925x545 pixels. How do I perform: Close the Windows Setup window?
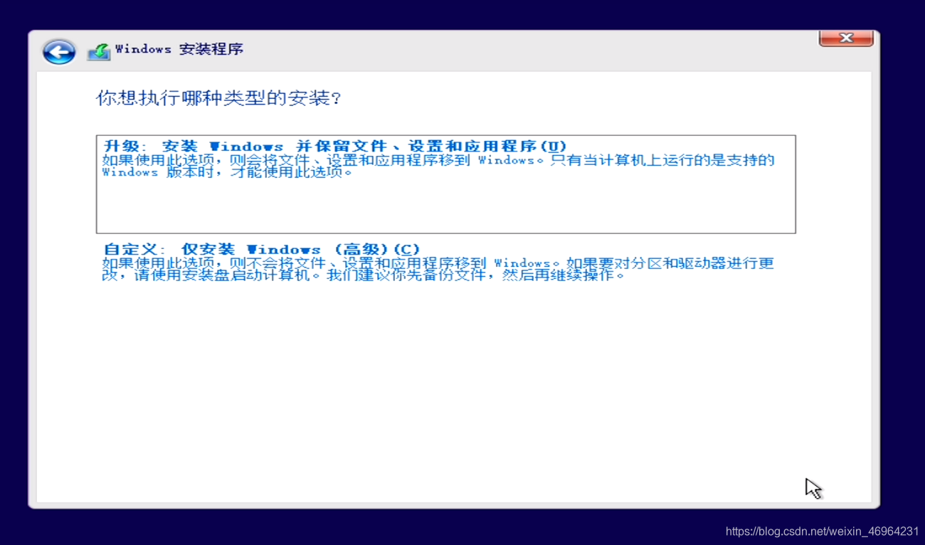click(846, 38)
